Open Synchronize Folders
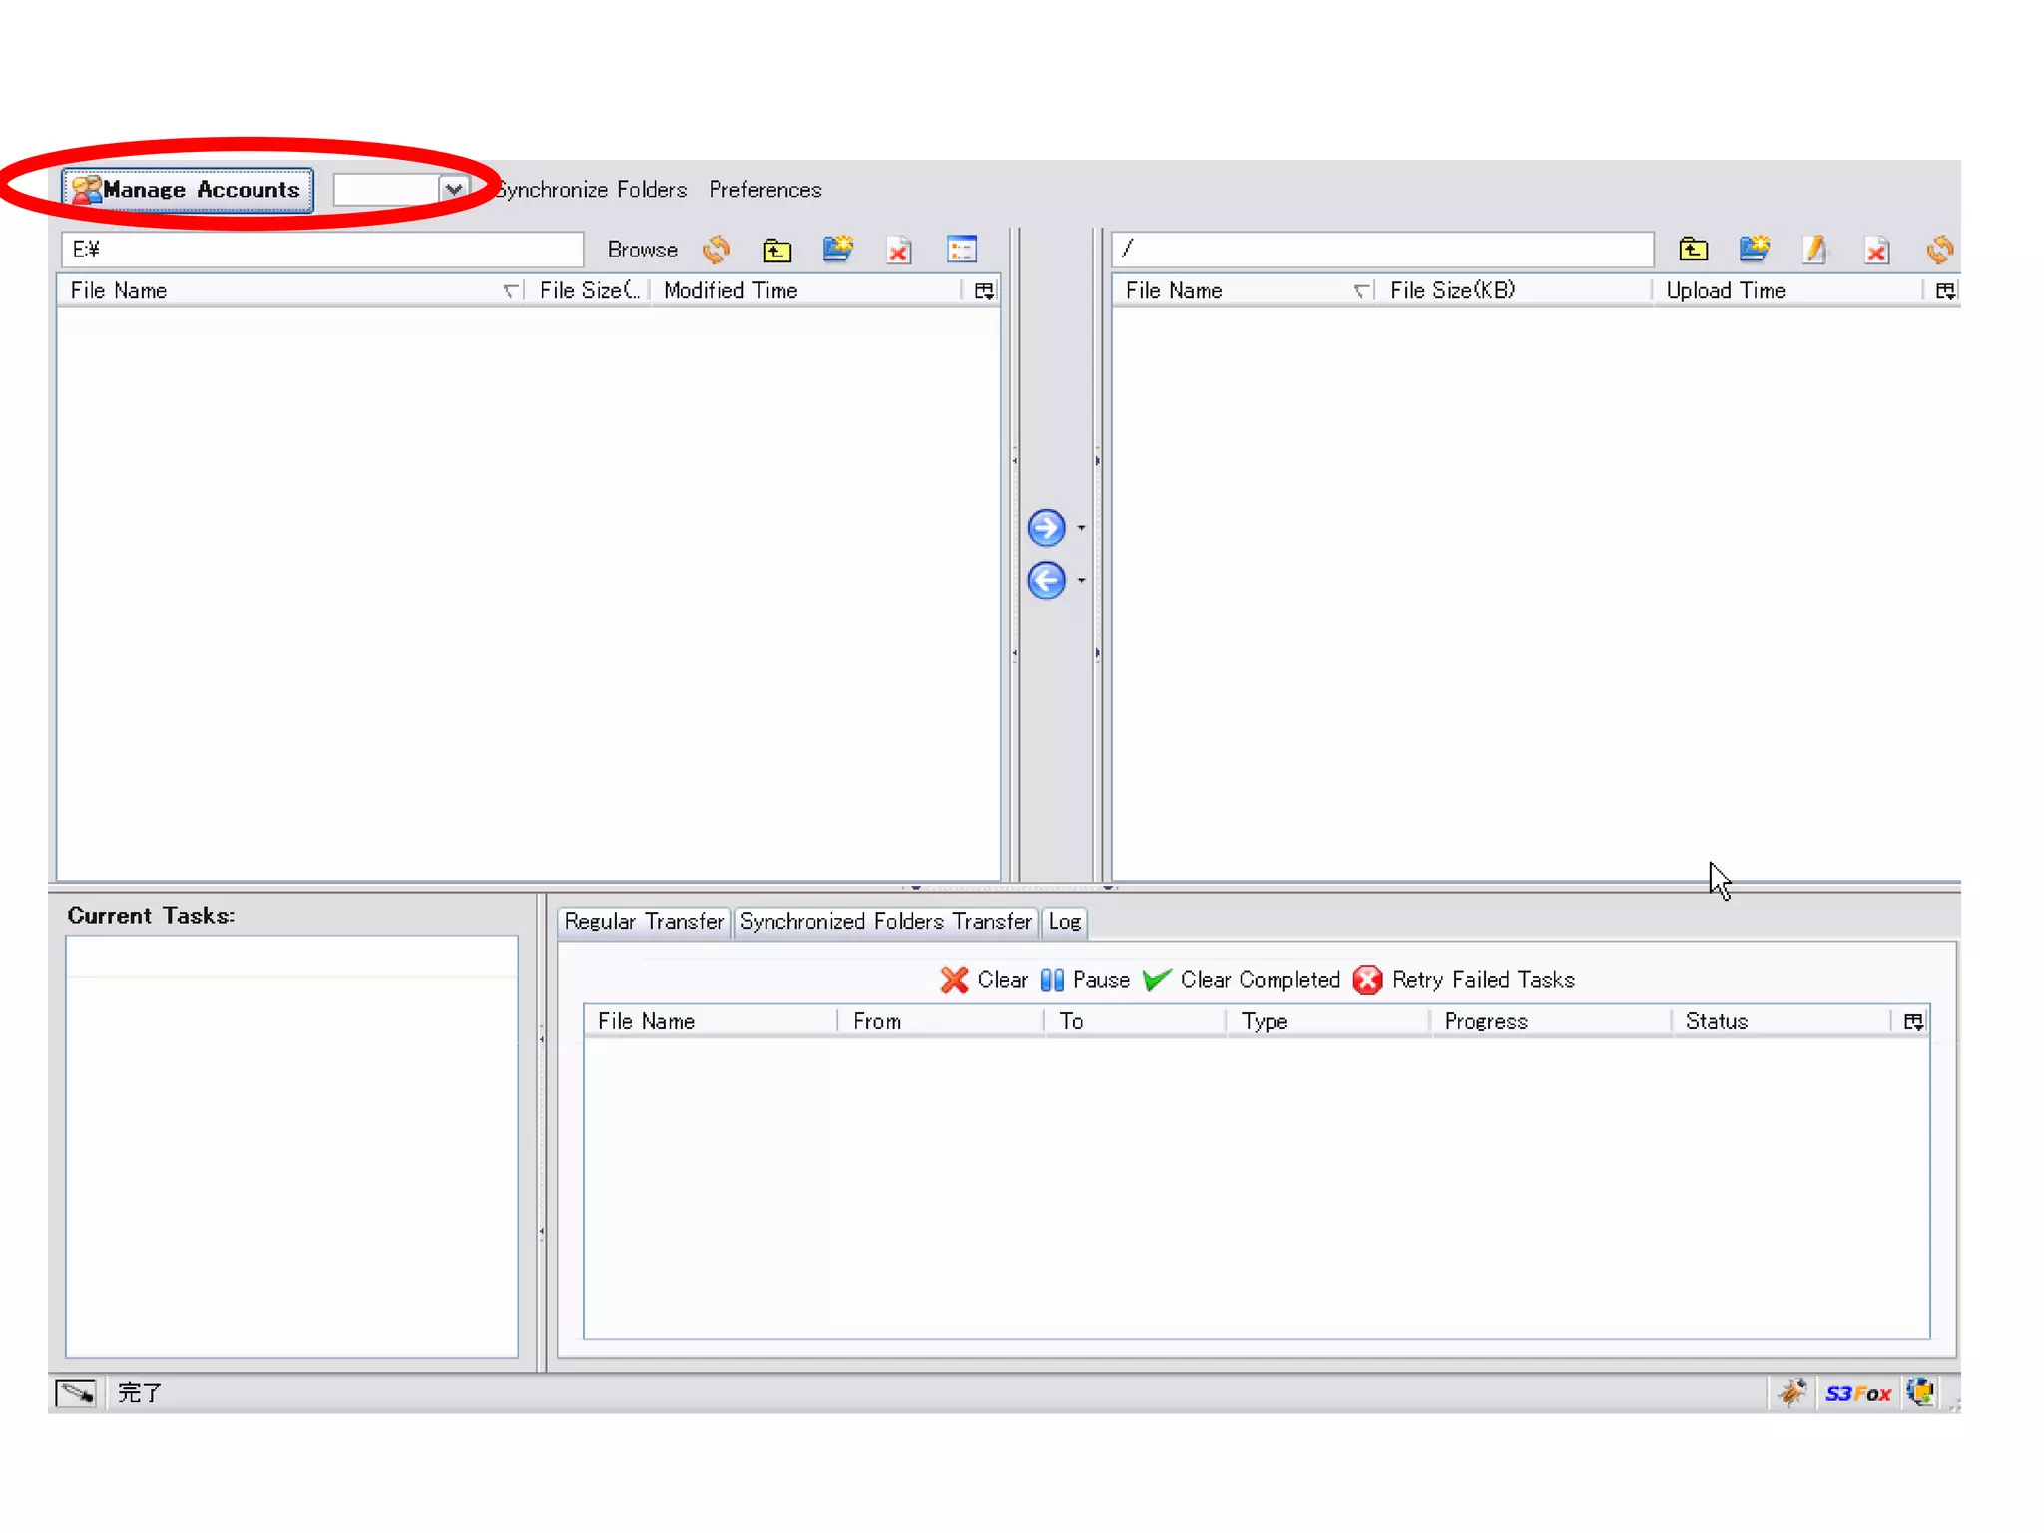The width and height of the screenshot is (2044, 1533). [x=592, y=190]
